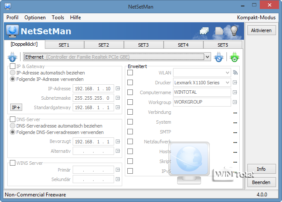Click the light bulb icon in header
Image resolution: width=282 pixels, height=202 pixels.
click(x=234, y=31)
